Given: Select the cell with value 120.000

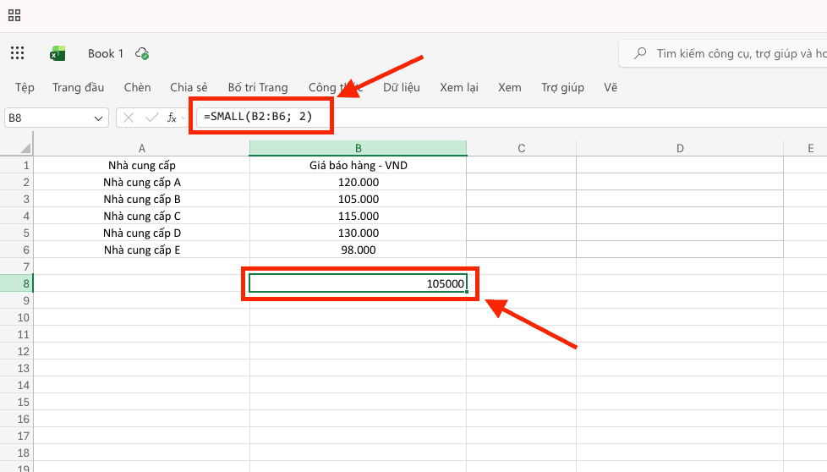Looking at the screenshot, I should click(x=359, y=182).
